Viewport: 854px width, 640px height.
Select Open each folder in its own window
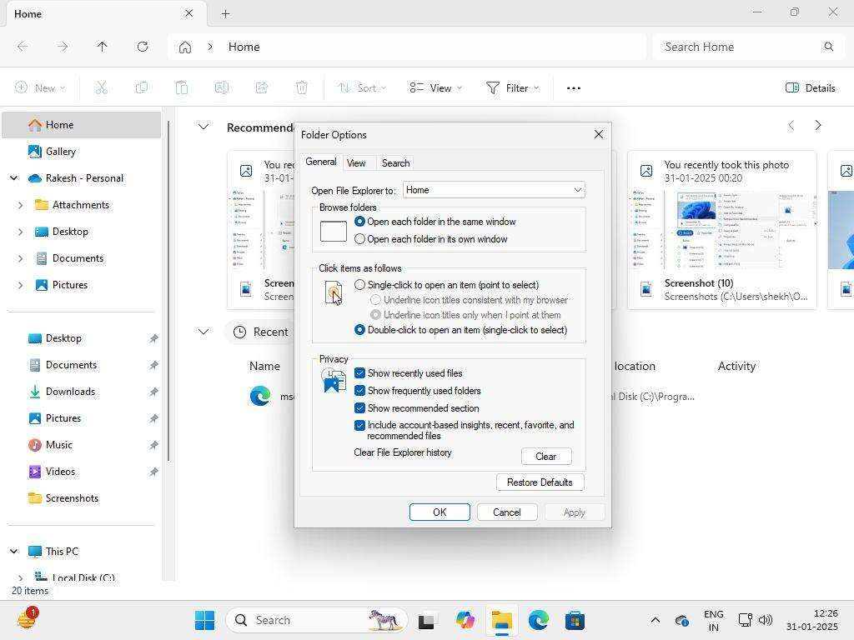click(x=360, y=238)
